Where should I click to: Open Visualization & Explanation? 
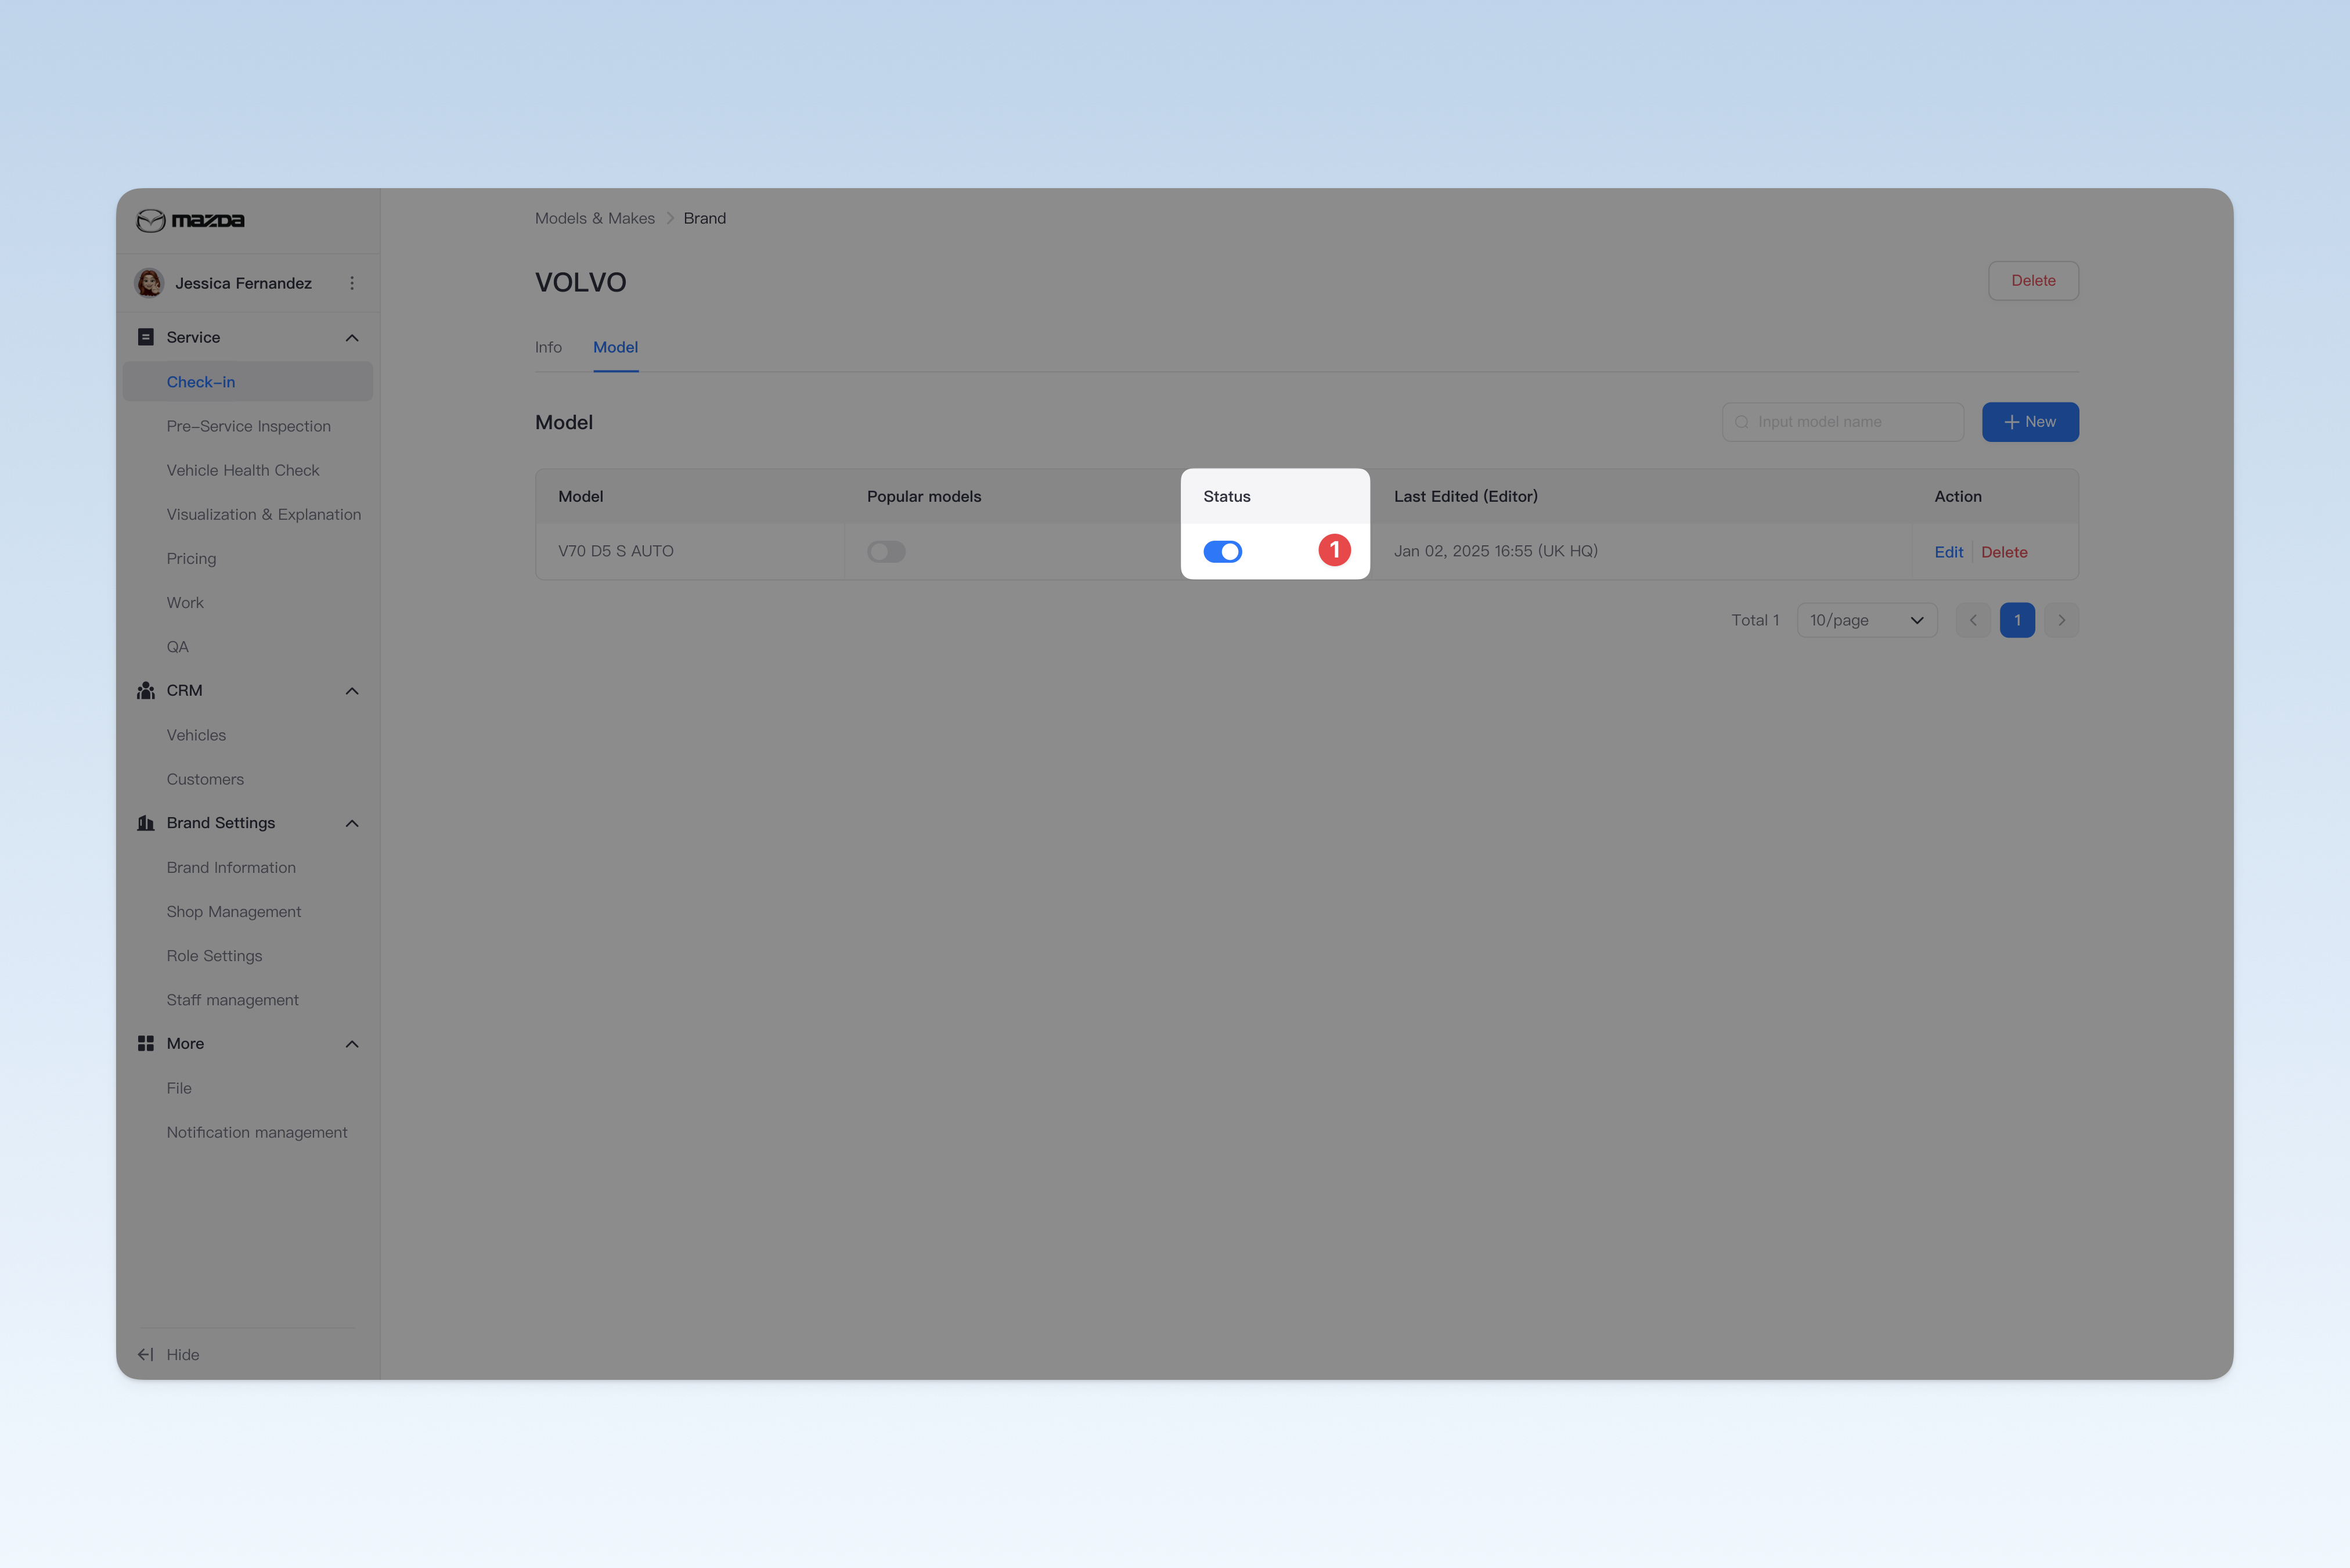pos(264,514)
